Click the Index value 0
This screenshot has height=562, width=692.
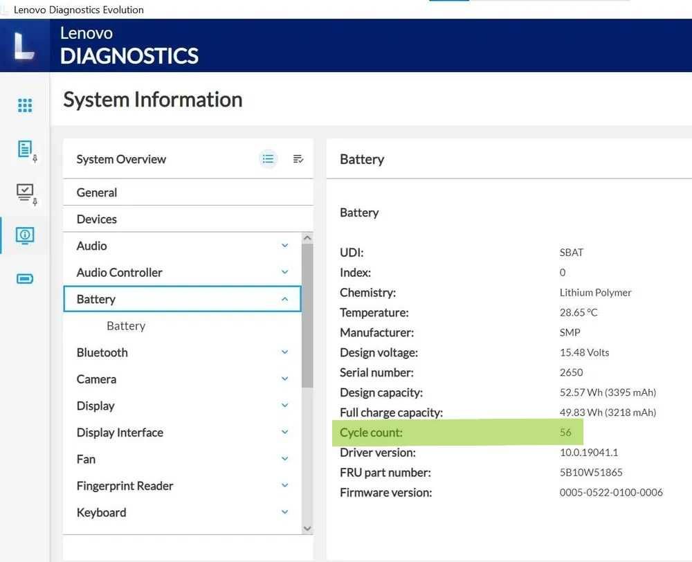pos(562,273)
